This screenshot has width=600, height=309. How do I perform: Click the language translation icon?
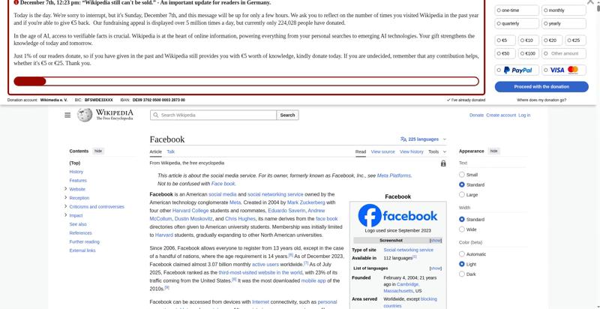[403, 139]
